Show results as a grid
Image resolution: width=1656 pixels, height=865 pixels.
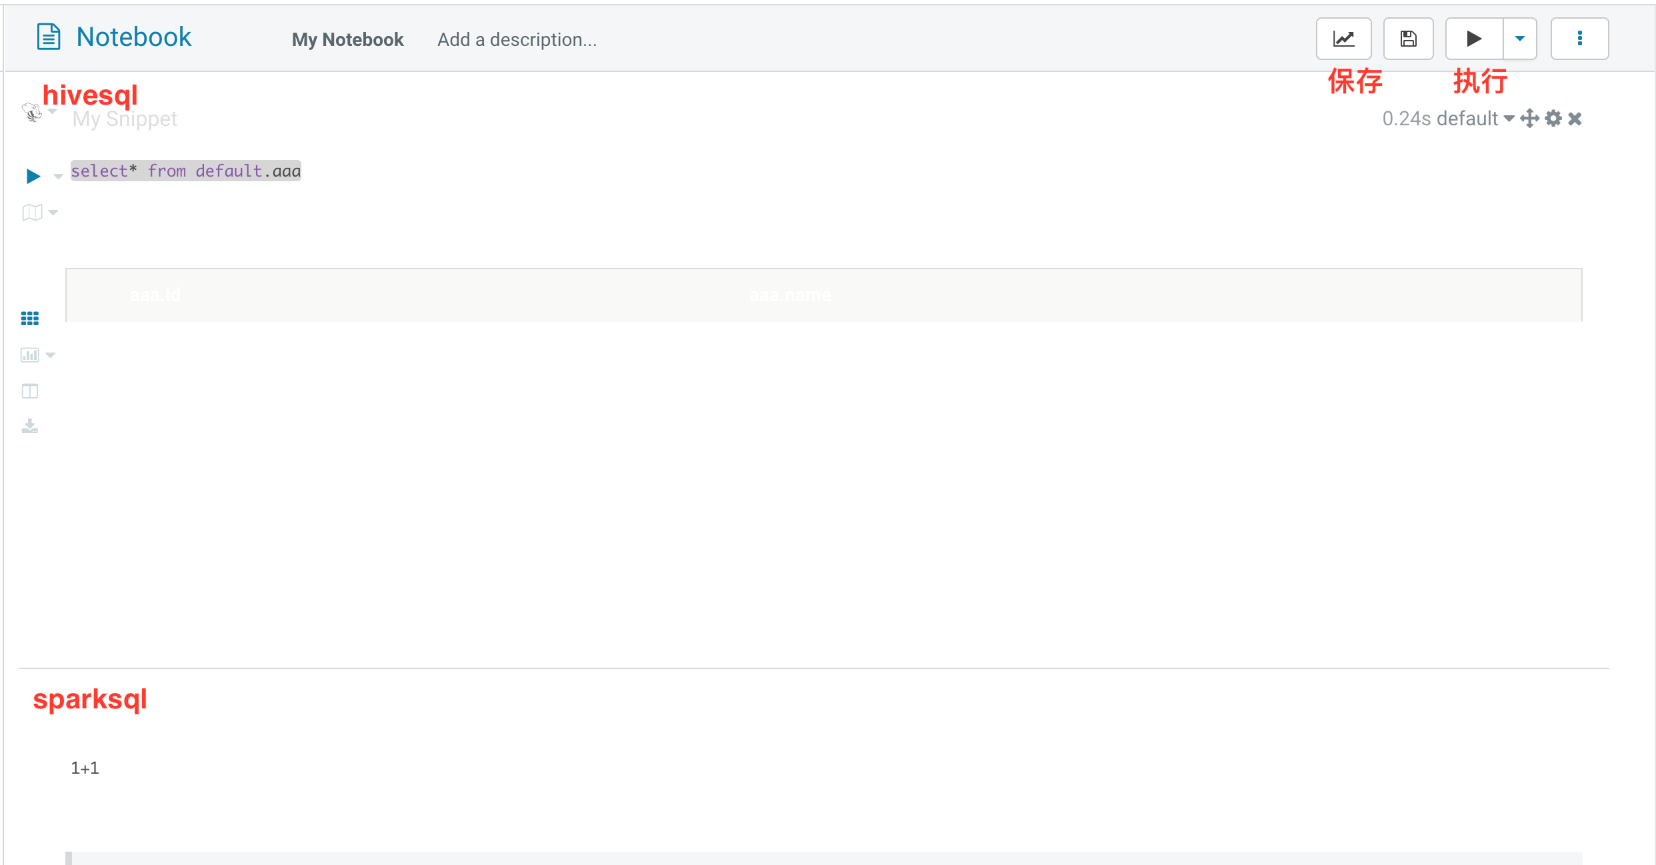[x=29, y=318]
